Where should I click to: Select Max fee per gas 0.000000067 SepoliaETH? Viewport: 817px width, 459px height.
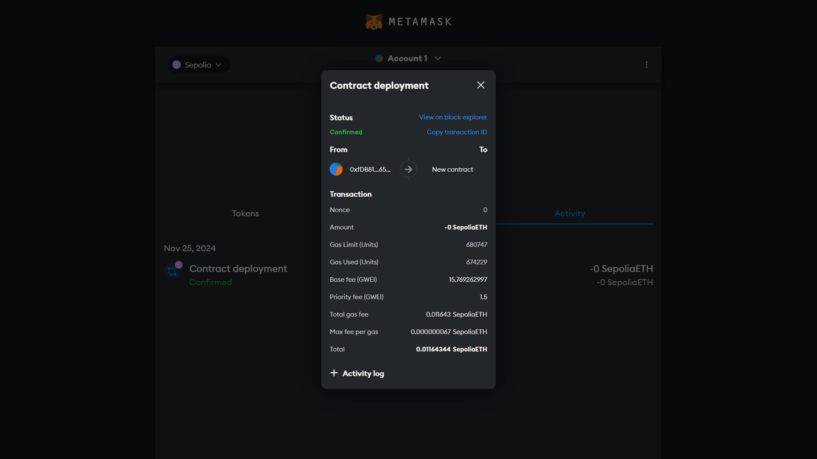(448, 332)
